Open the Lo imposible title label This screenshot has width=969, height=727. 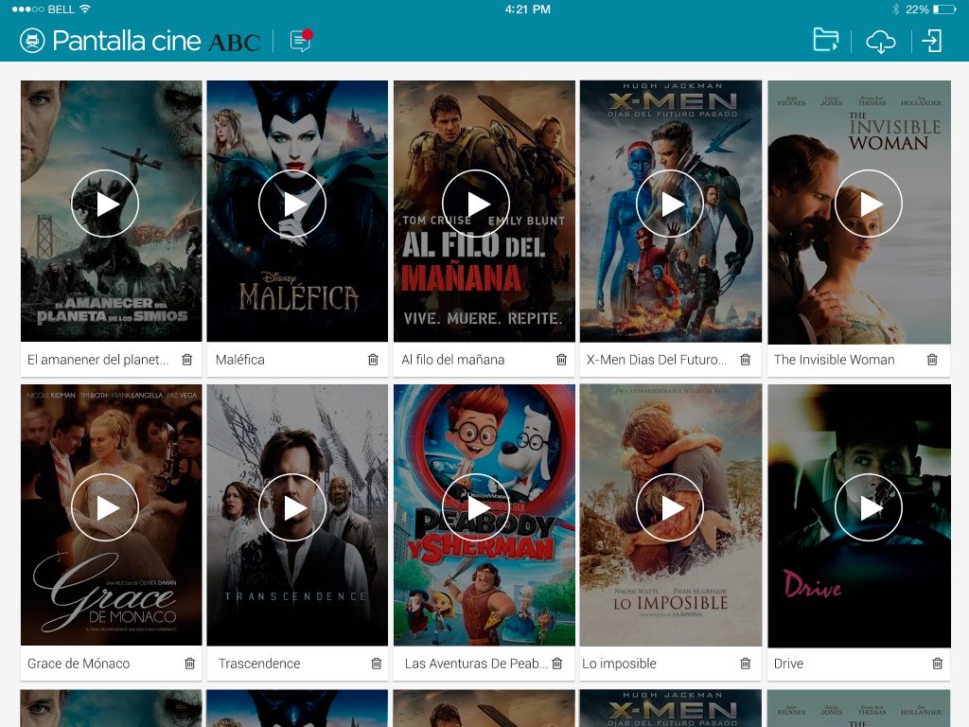pos(620,664)
